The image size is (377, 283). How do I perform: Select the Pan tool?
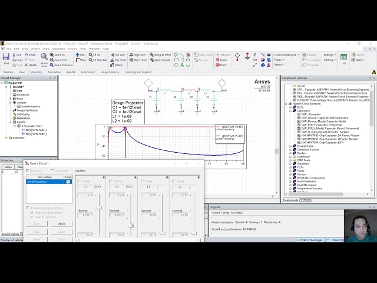point(77,55)
